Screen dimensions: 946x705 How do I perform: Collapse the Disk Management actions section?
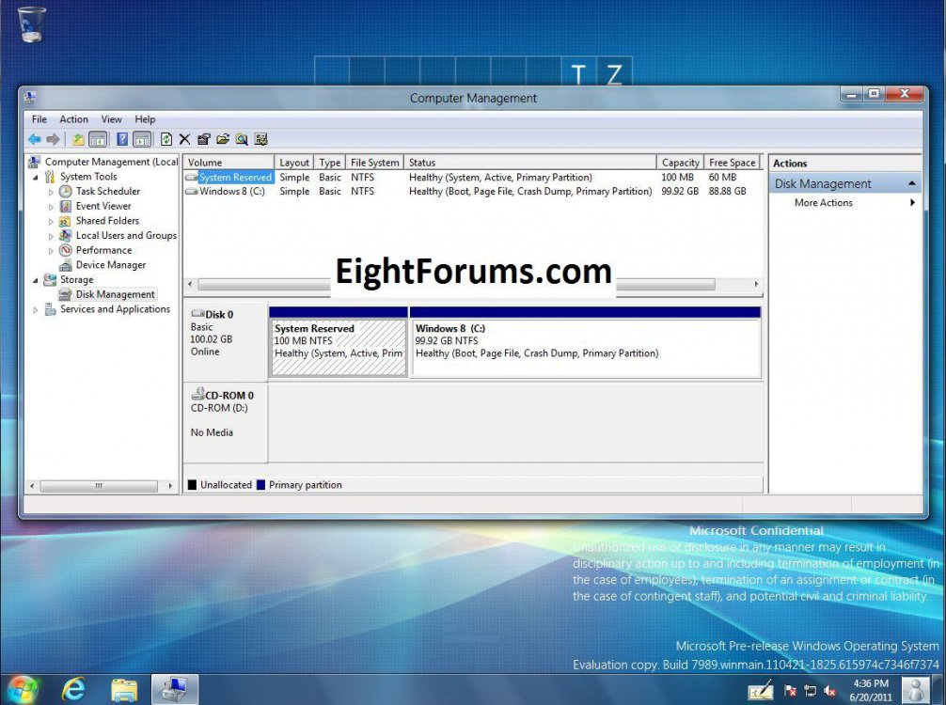point(911,184)
